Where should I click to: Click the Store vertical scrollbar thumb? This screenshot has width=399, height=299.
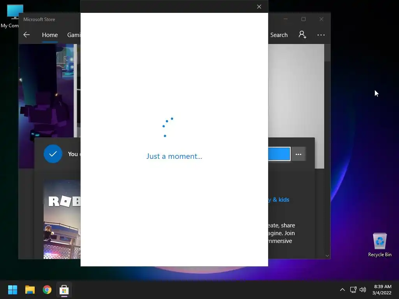[x=327, y=53]
